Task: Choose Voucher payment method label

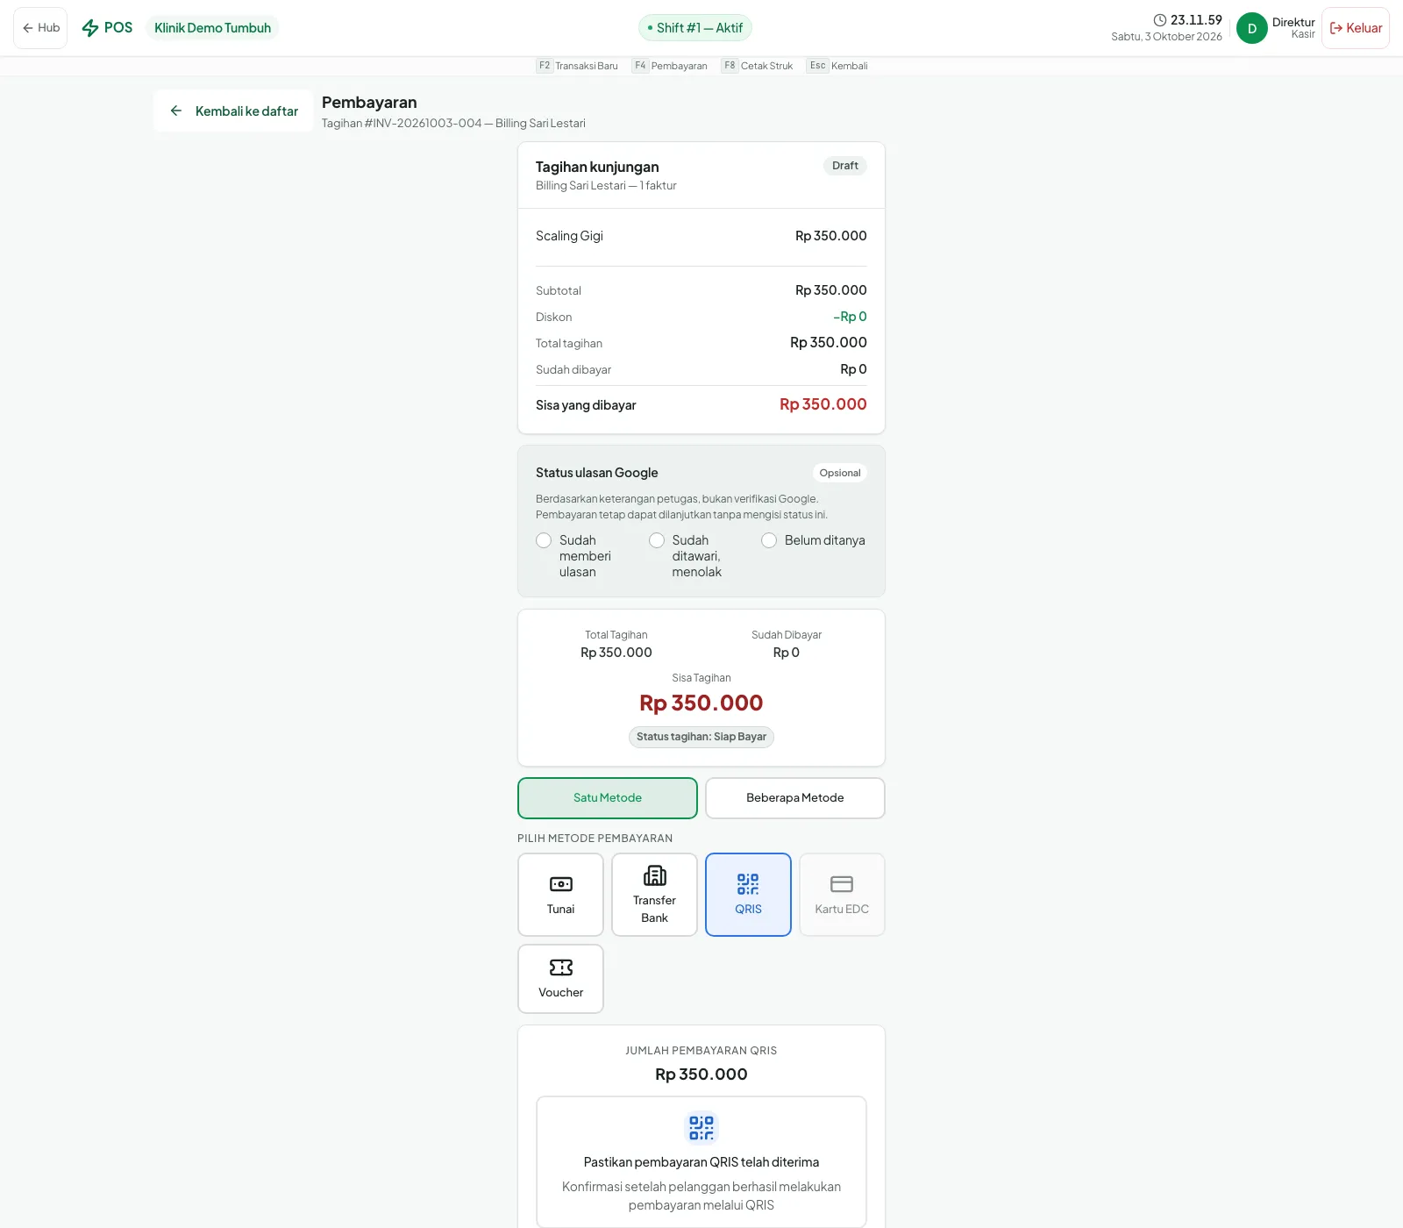Action: [561, 993]
